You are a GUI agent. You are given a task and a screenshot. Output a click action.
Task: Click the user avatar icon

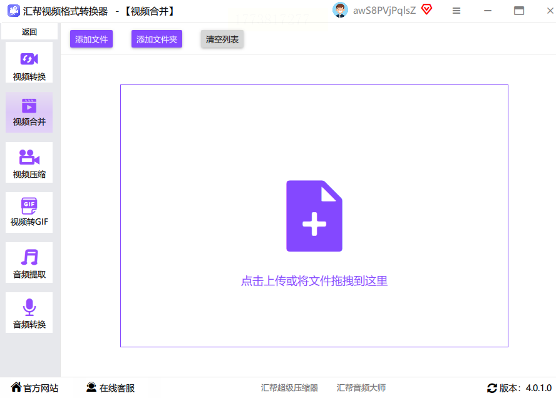340,10
